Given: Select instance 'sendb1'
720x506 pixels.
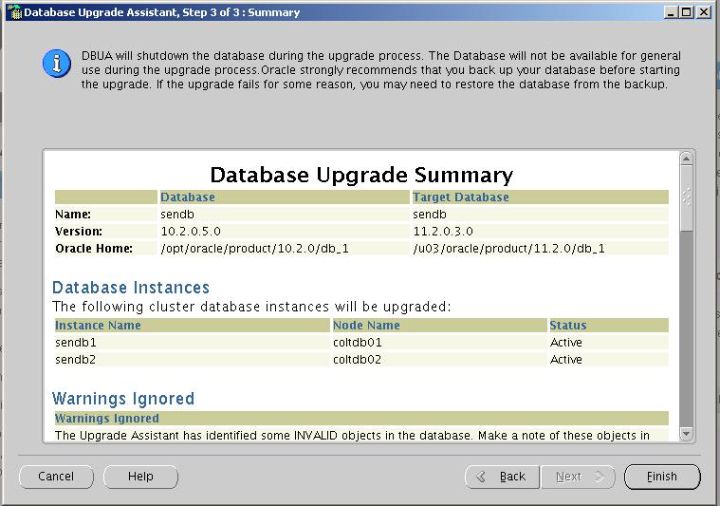Looking at the screenshot, I should coord(75,343).
